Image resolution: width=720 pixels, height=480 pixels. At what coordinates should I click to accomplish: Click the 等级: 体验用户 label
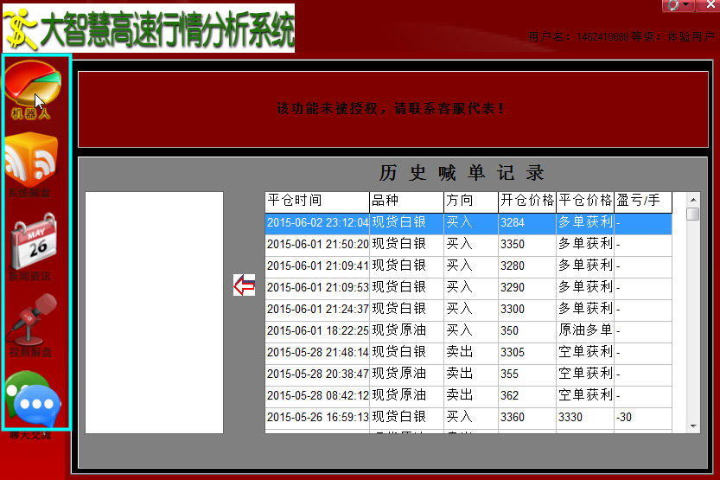coord(672,36)
